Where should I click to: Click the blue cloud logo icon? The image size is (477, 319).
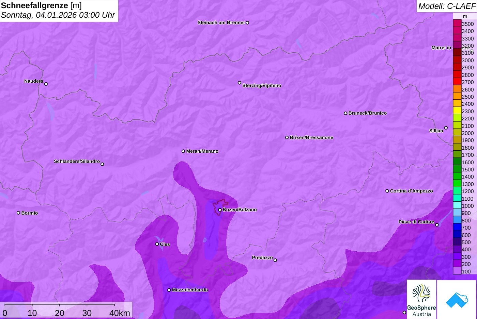pos(457,300)
